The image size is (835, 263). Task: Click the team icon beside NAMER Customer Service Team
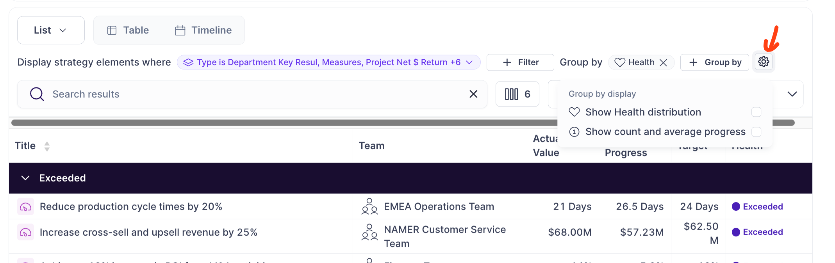click(369, 232)
